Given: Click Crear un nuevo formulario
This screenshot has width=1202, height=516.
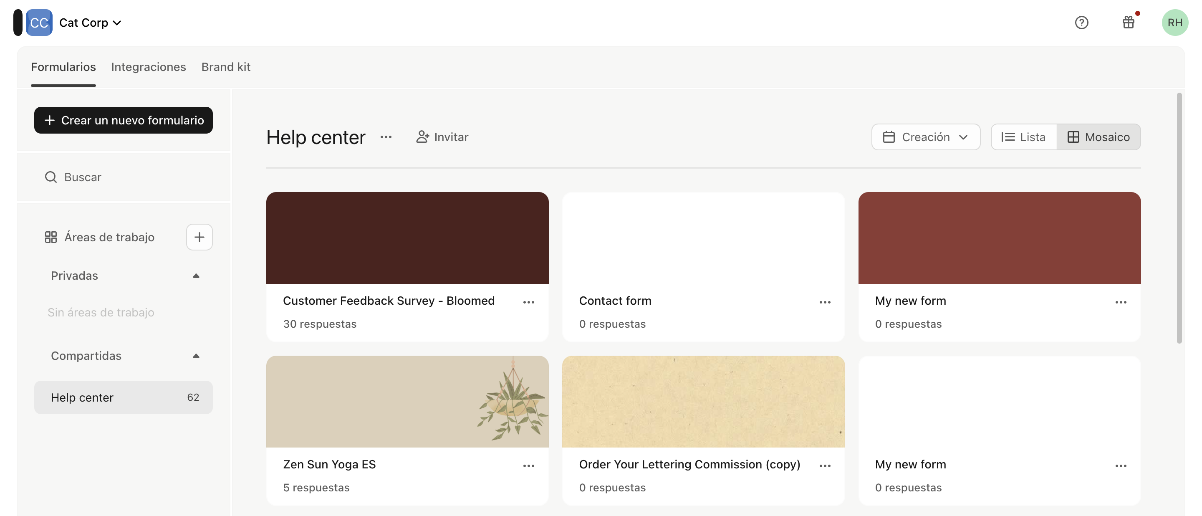Looking at the screenshot, I should coord(123,120).
